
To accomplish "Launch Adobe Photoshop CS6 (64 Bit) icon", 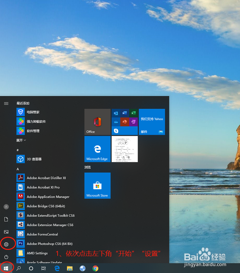I will pyautogui.click(x=21, y=244).
